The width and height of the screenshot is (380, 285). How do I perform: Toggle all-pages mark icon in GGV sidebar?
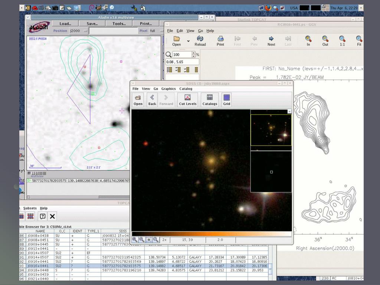[x=169, y=70]
